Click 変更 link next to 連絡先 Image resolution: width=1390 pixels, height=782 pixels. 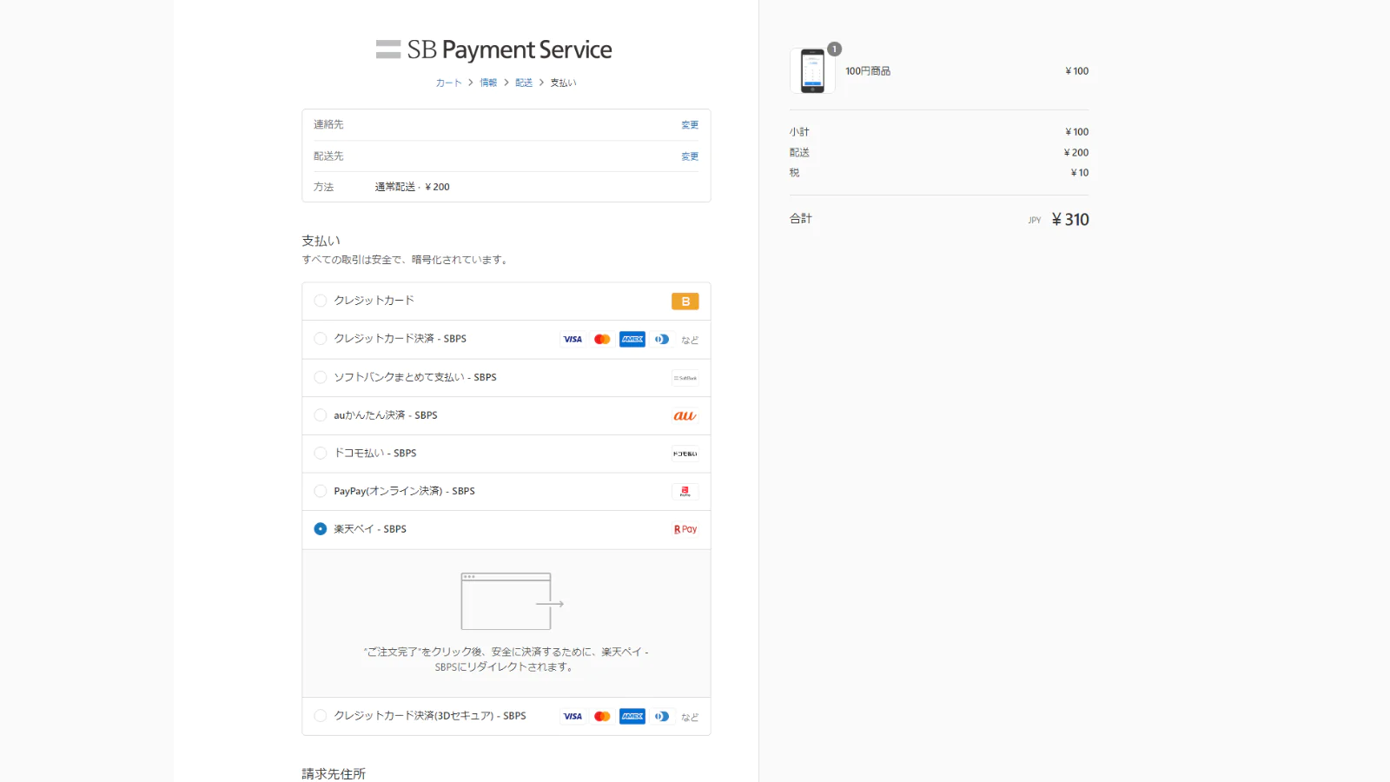pyautogui.click(x=690, y=125)
